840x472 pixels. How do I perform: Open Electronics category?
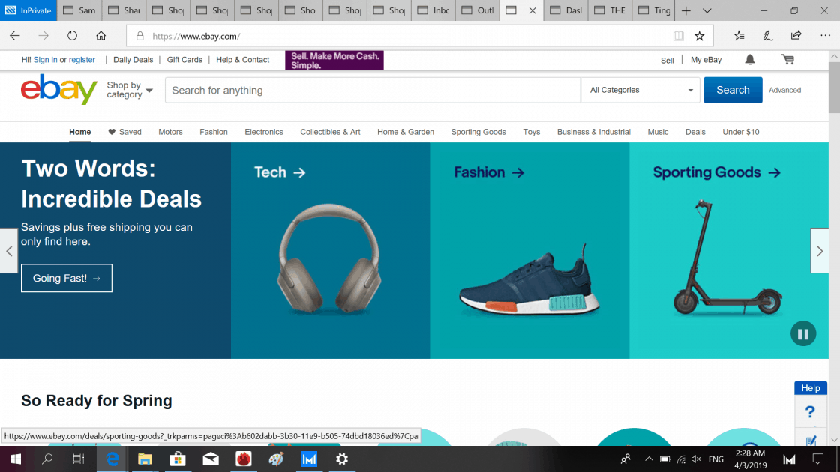[x=263, y=132]
